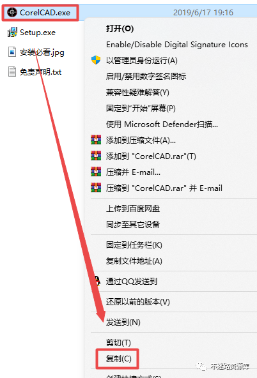Click the Setup.exe installer icon
257x378 pixels.
coord(12,33)
